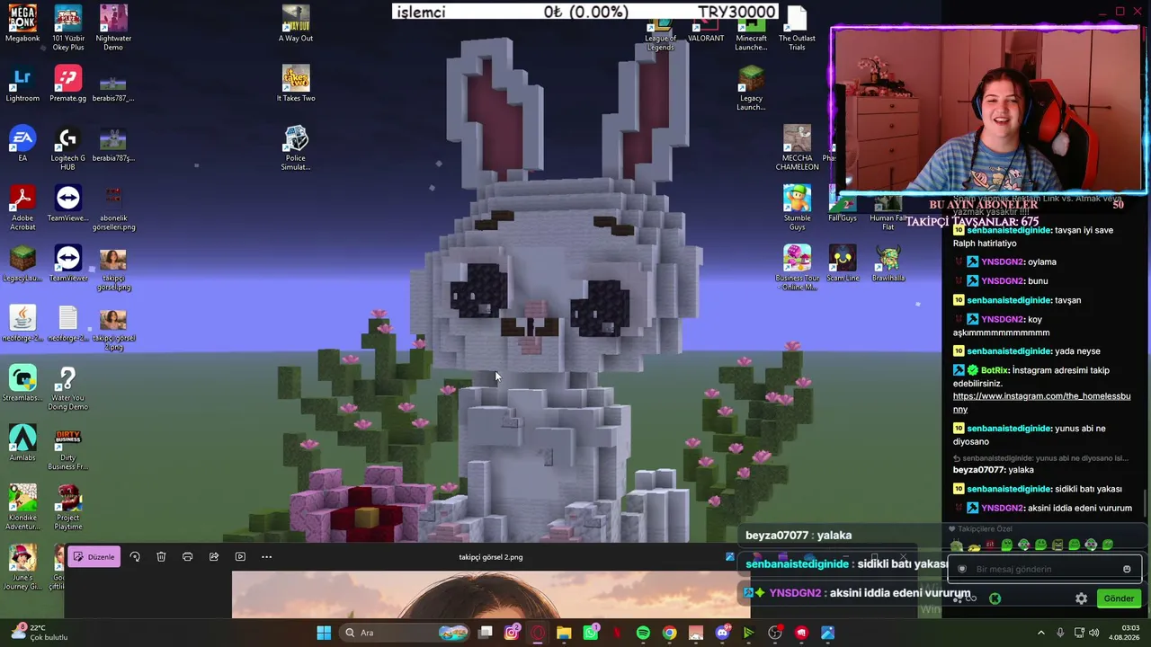Open Spotify from the taskbar
The width and height of the screenshot is (1151, 647).
643,633
